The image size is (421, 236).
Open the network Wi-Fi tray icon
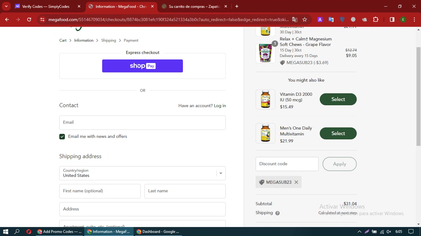coord(382,232)
